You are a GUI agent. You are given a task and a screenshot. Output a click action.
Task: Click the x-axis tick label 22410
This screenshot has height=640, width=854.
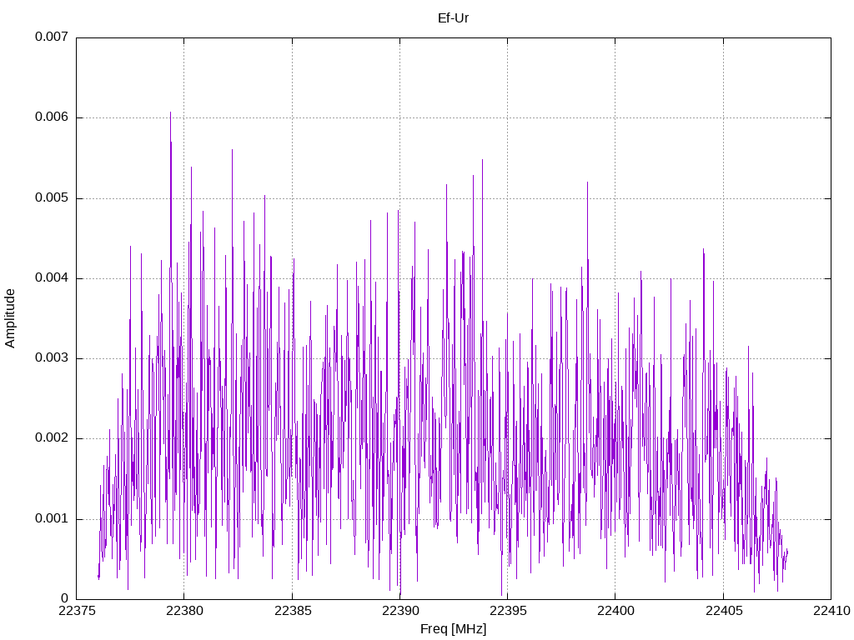click(831, 611)
